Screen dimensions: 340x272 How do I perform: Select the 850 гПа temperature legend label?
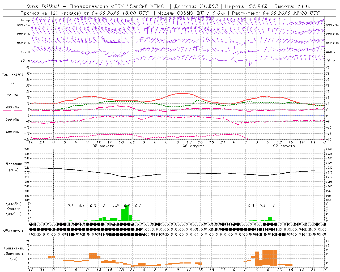pos(12,108)
